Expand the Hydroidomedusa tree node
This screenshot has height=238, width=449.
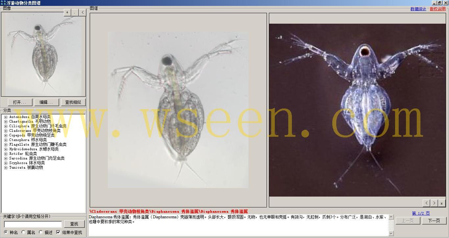pos(6,149)
